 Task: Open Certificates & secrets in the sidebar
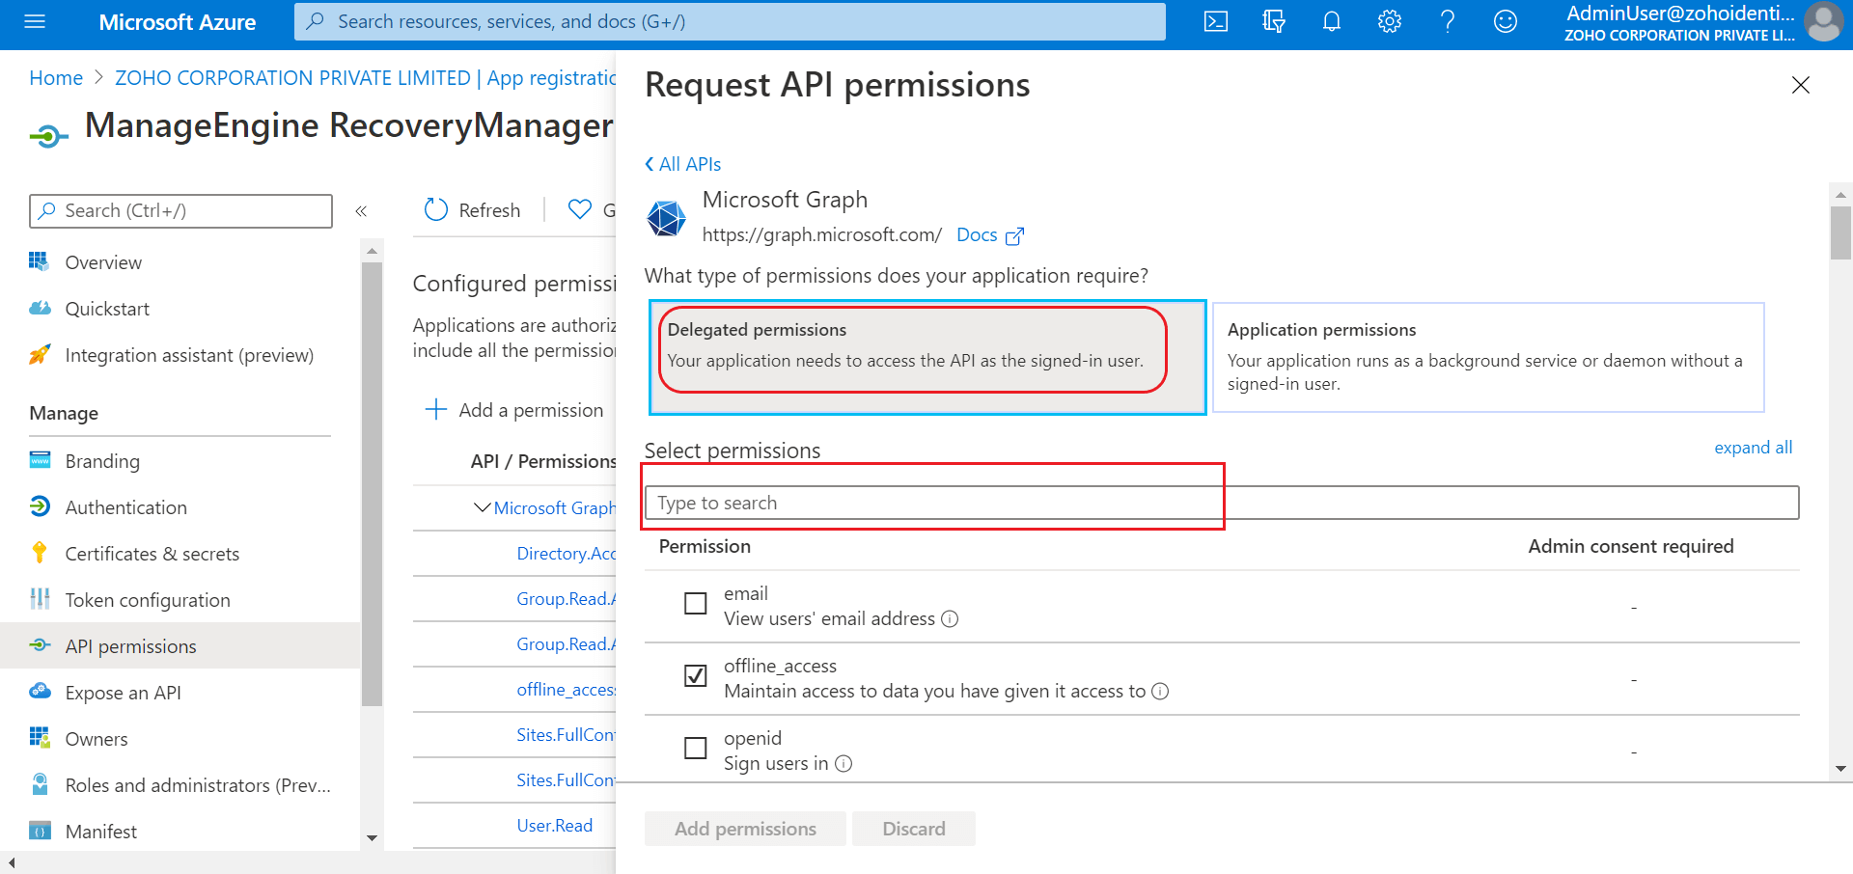[152, 554]
